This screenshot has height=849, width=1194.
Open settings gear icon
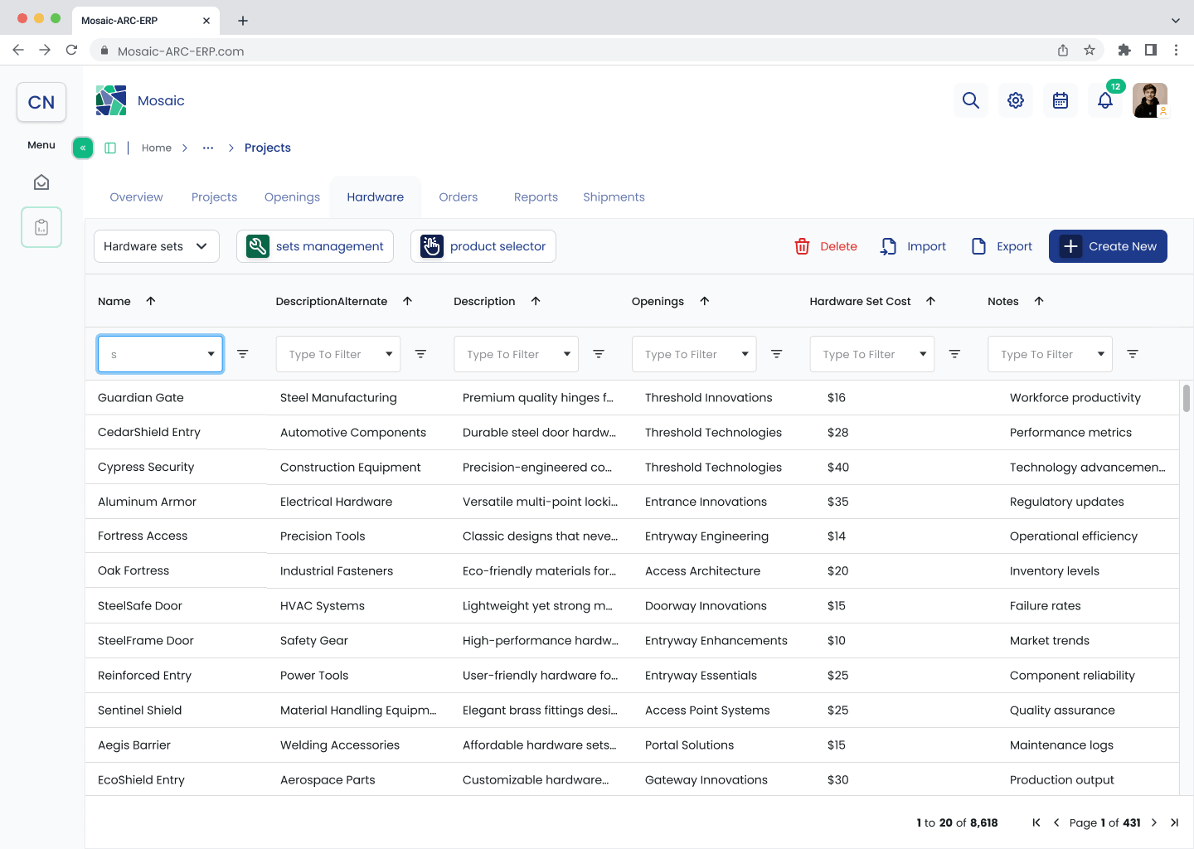[x=1016, y=100]
